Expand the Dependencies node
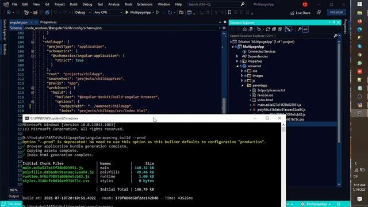This screenshot has height=207, width=368. pos(237,56)
